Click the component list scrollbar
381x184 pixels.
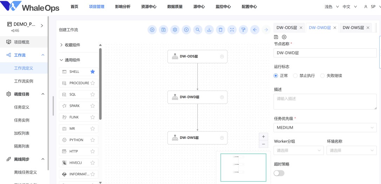tap(100, 84)
